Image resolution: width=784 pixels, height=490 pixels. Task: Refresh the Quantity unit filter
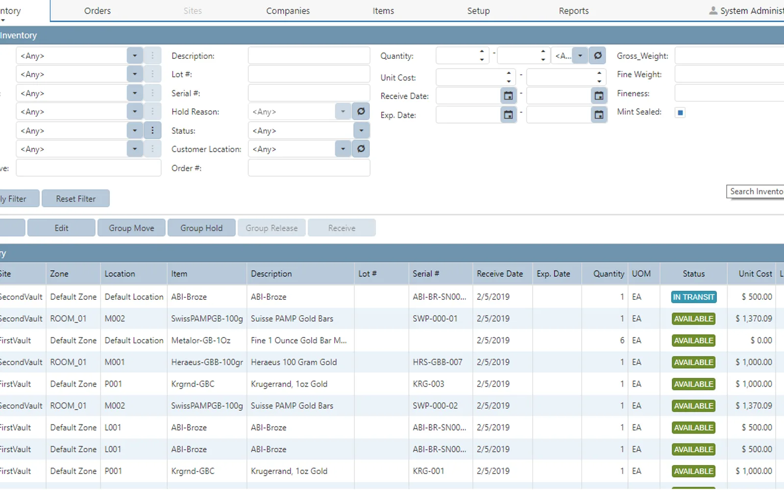(x=598, y=56)
